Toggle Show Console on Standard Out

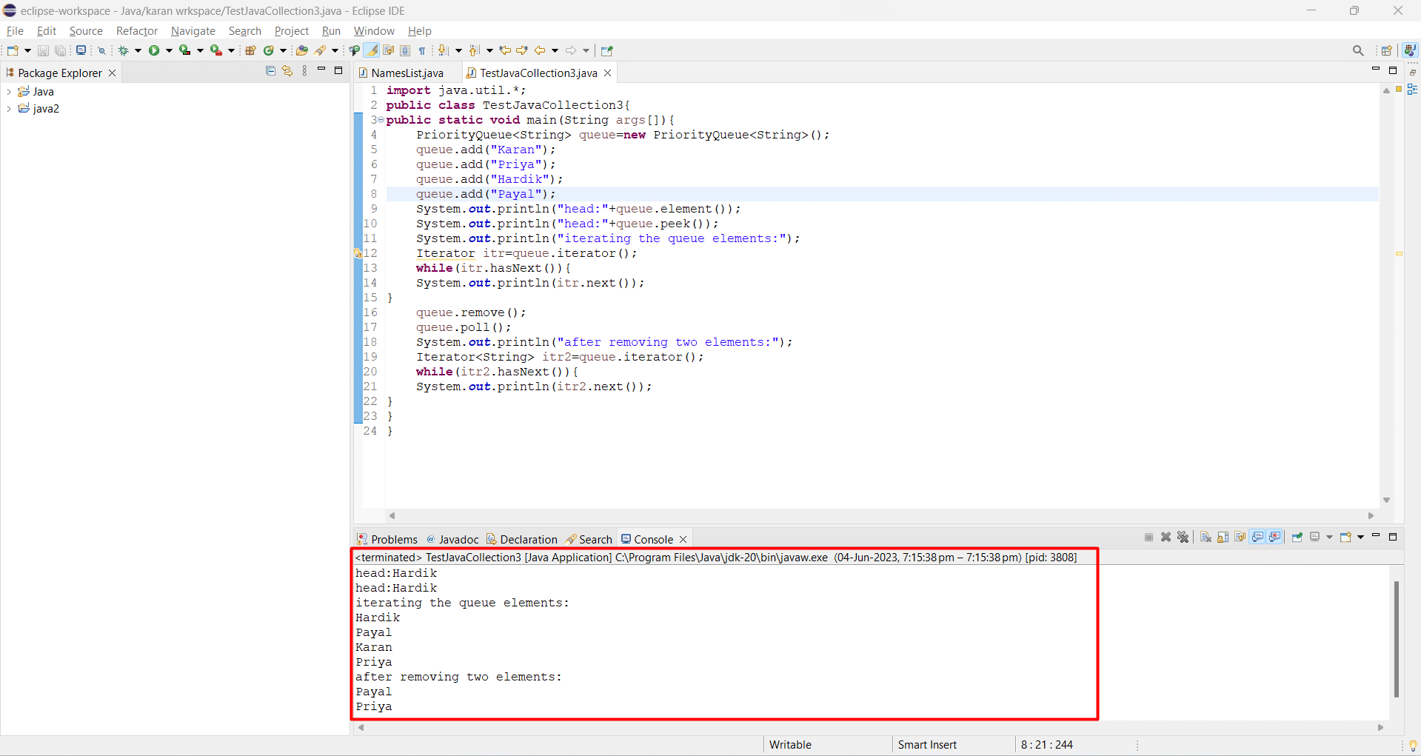(1257, 537)
